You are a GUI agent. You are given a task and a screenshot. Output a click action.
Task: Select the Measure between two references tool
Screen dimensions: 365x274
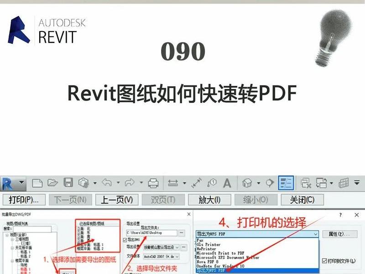173,183
